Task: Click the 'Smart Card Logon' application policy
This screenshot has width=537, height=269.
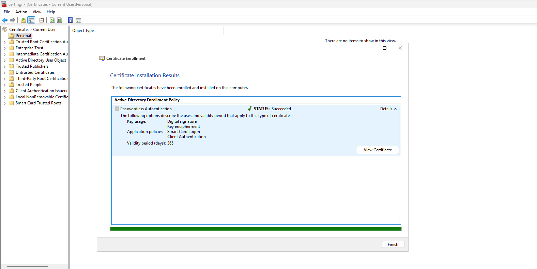Action: (184, 132)
